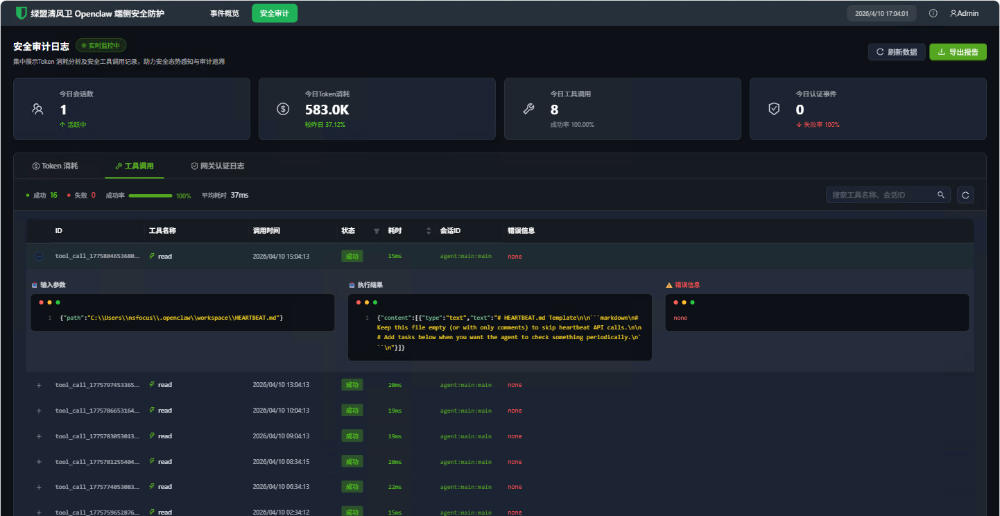The image size is (1000, 516).
Task: Open the info icon beside the timestamp
Action: (x=933, y=13)
